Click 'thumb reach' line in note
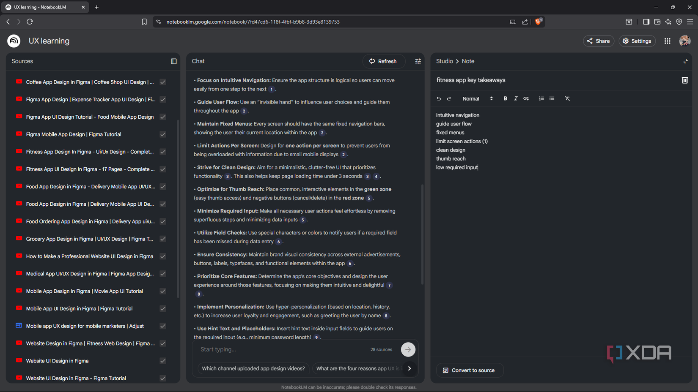The image size is (698, 392). tap(451, 159)
